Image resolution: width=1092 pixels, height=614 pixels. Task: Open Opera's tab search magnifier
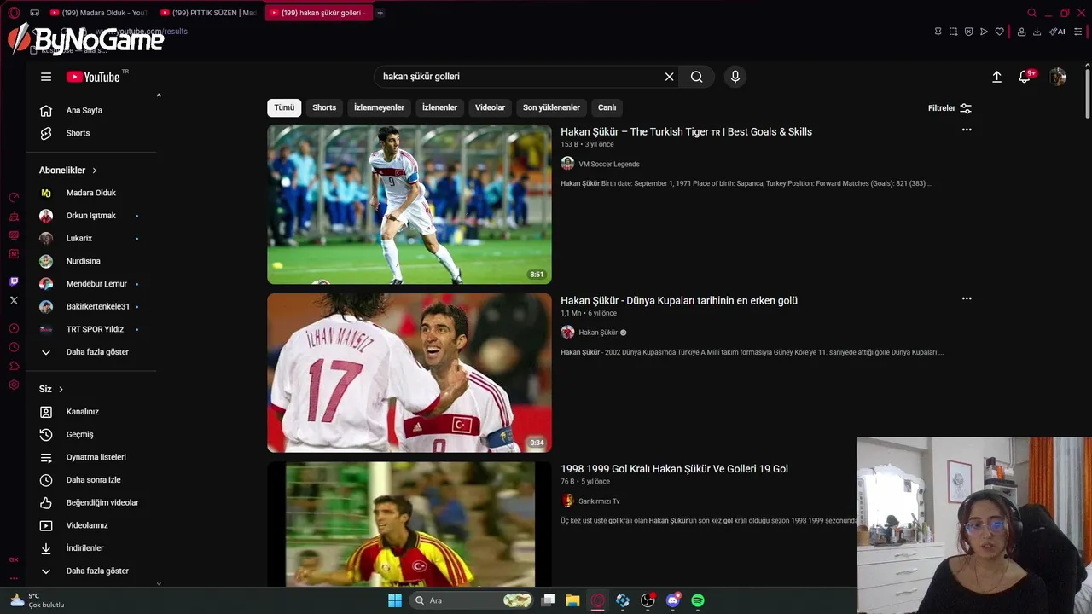pyautogui.click(x=1031, y=13)
